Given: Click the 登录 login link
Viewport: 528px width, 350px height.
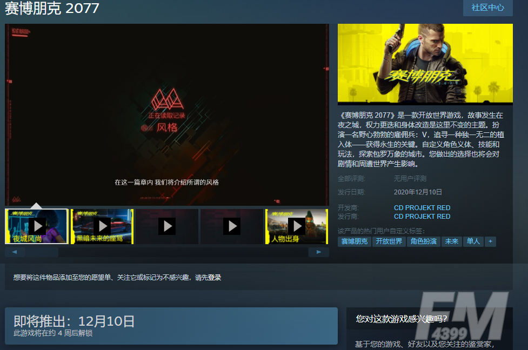Looking at the screenshot, I should [x=215, y=277].
